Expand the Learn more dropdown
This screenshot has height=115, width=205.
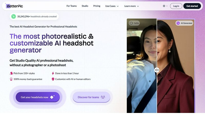[131, 6]
